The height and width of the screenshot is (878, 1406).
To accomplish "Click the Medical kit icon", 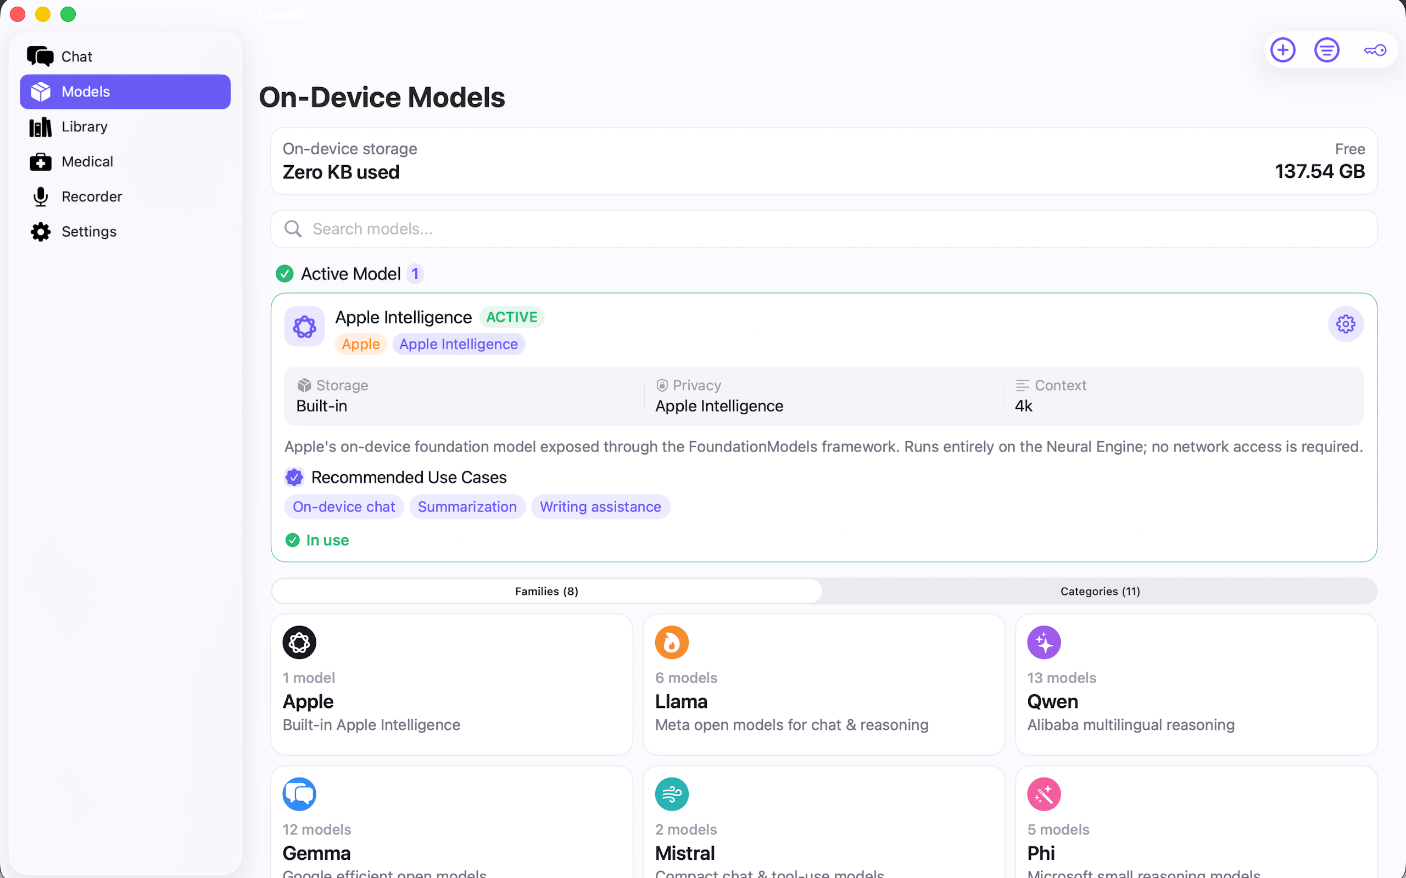I will [x=41, y=162].
